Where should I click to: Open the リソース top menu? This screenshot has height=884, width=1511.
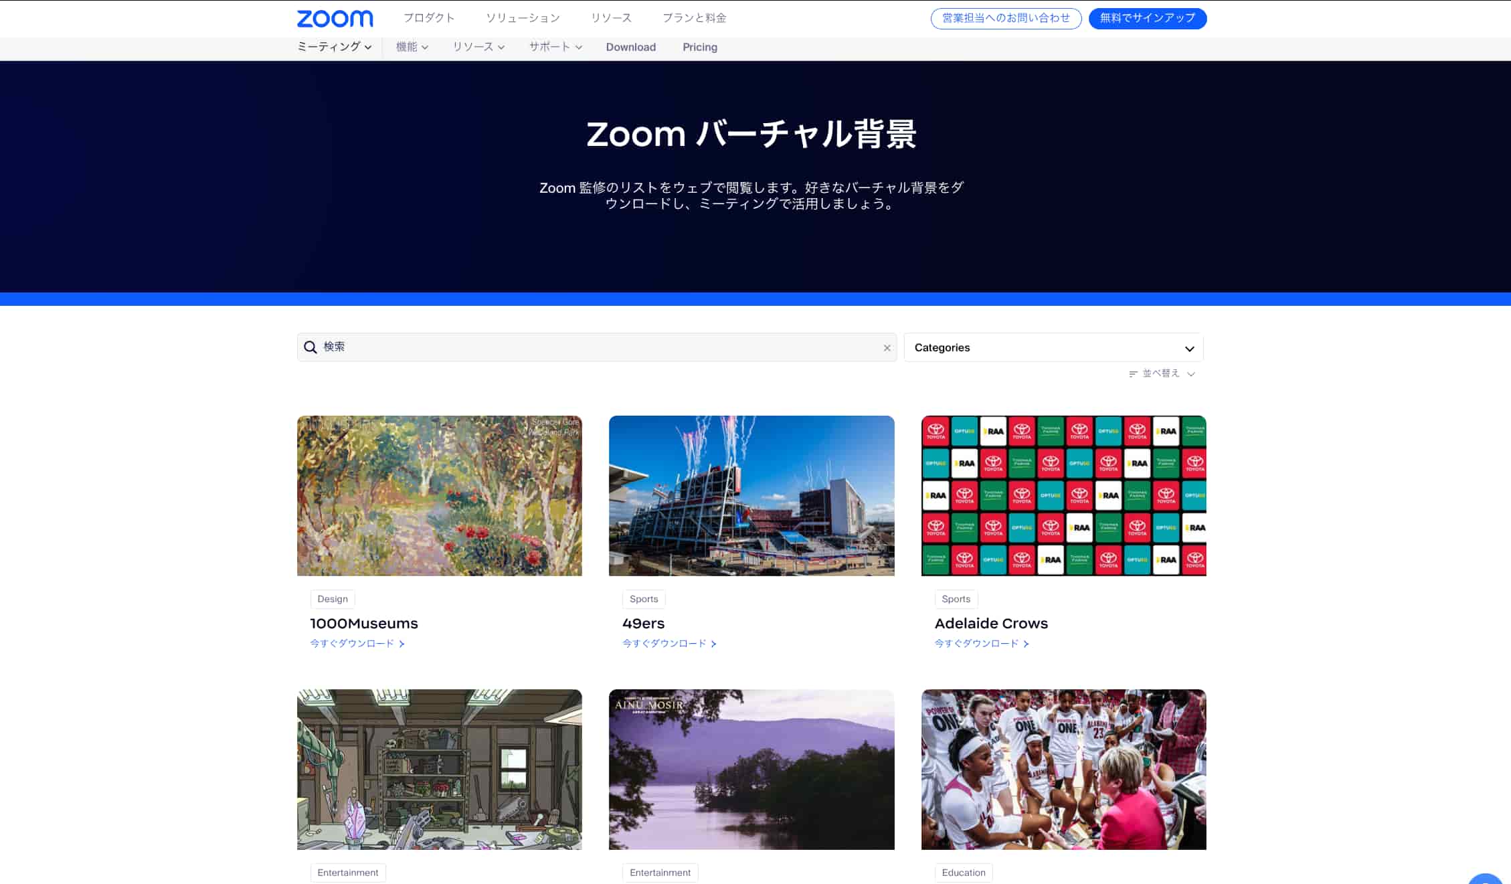coord(611,18)
